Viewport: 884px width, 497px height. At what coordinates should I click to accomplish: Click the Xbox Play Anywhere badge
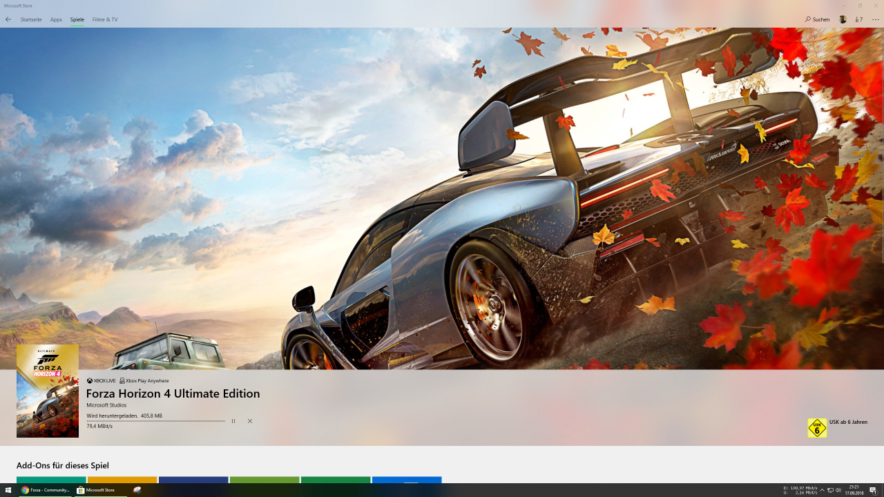144,380
